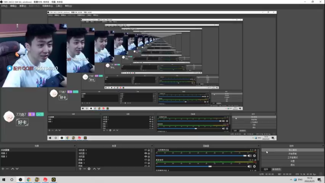Screen dimensions: 325x183
Task: Toggle visibility of 浏览器 2 source
Action: point(146,153)
